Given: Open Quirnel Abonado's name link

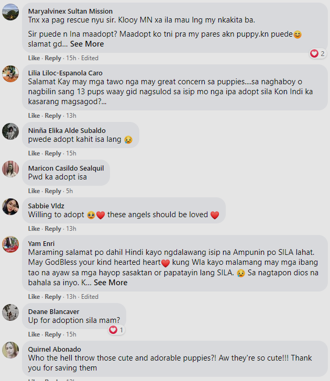Looking at the screenshot, I should point(54,349).
